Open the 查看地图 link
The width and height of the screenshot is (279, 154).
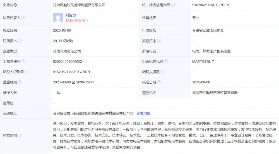tap(143, 113)
